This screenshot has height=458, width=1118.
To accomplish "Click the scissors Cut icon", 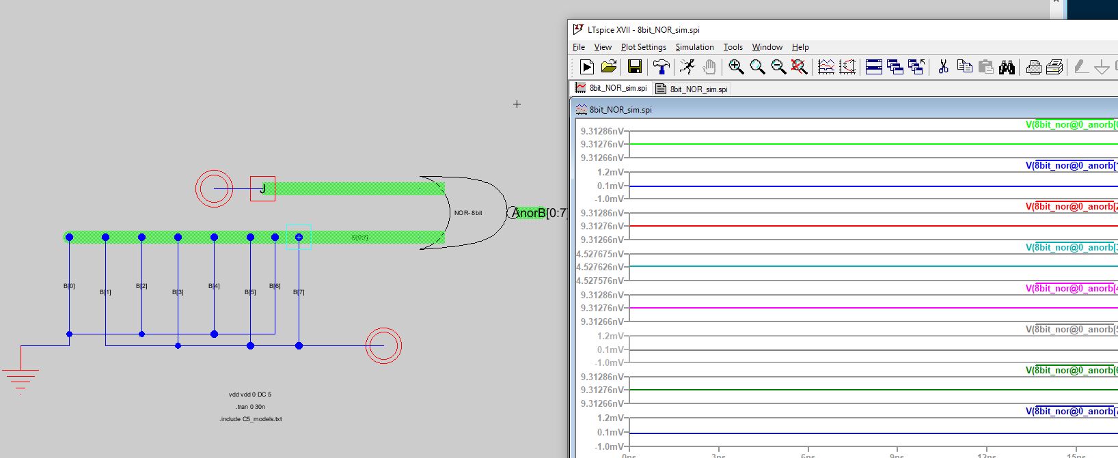I will (x=943, y=67).
